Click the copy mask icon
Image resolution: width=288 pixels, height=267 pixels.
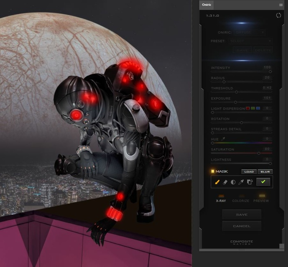click(250, 182)
